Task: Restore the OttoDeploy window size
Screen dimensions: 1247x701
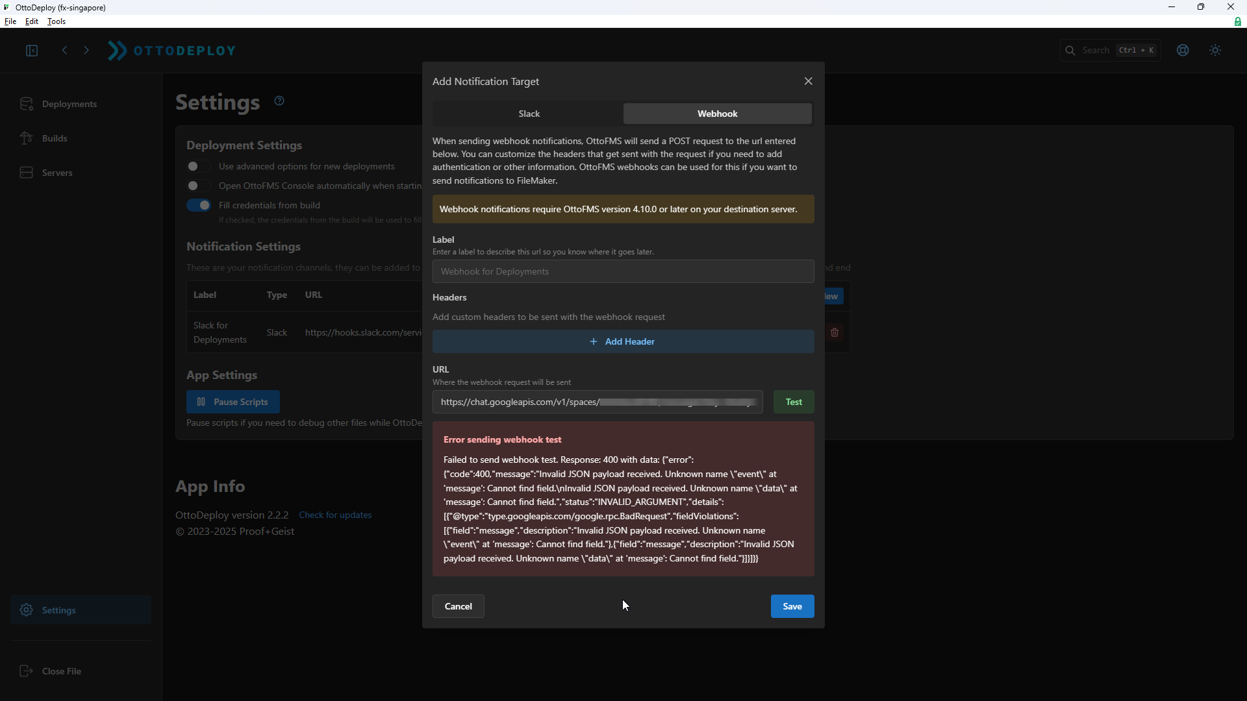Action: [1201, 7]
